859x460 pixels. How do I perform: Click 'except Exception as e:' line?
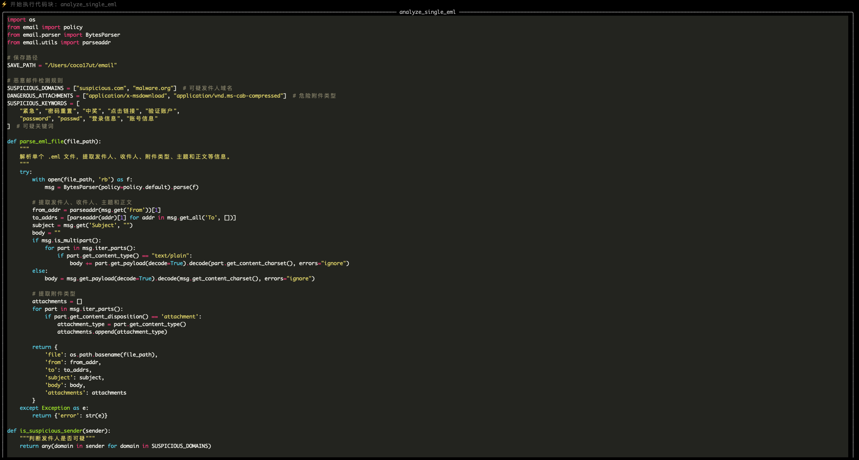point(54,408)
